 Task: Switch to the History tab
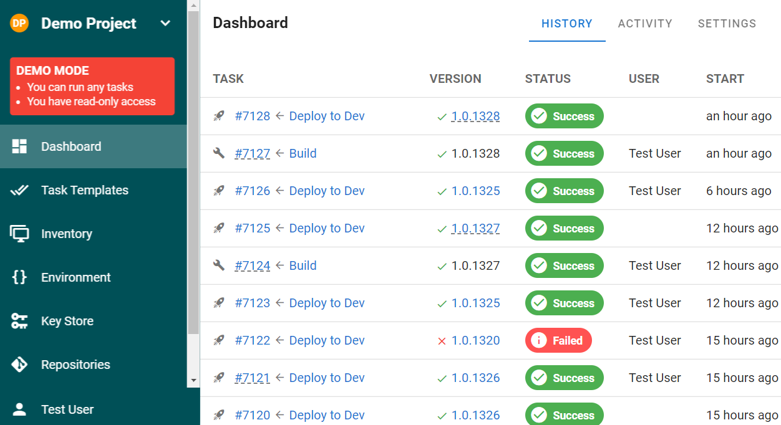tap(566, 23)
